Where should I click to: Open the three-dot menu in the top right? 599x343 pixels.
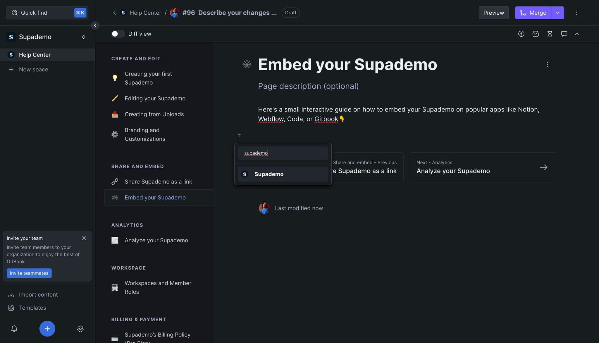click(576, 13)
